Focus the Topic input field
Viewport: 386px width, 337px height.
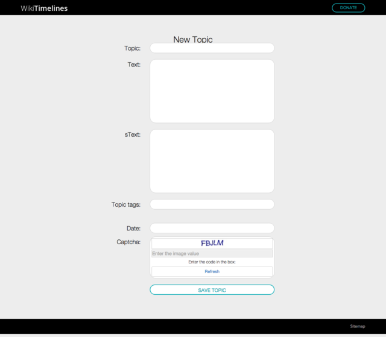pyautogui.click(x=212, y=48)
